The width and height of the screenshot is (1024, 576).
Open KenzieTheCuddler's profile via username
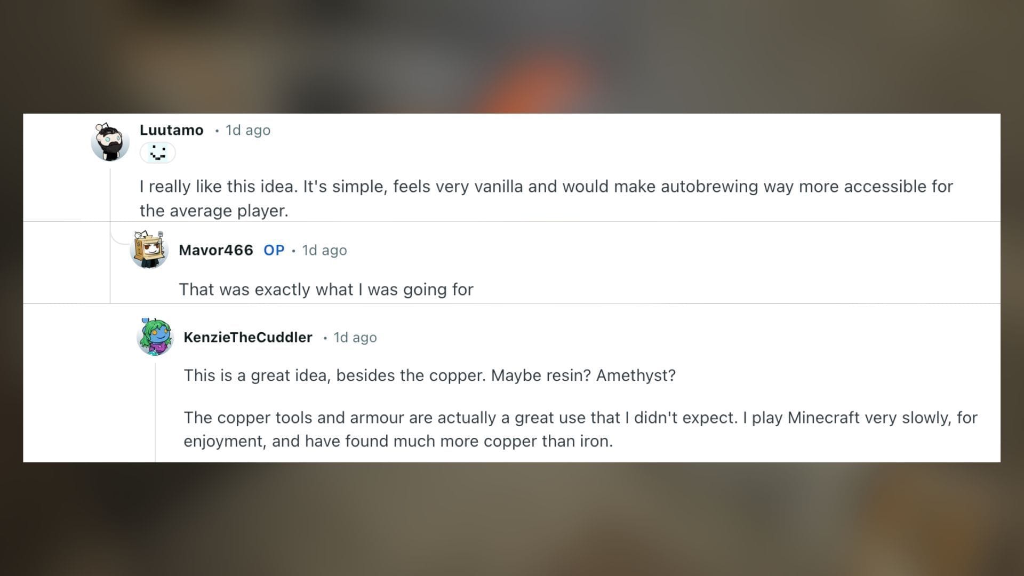(248, 337)
